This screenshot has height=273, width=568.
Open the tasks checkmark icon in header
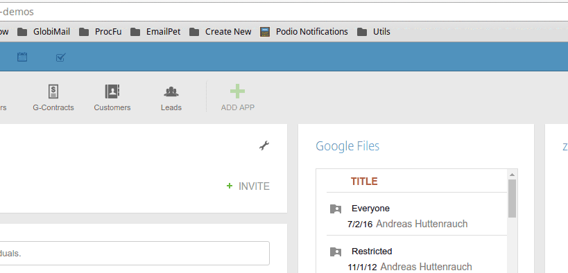pos(60,58)
